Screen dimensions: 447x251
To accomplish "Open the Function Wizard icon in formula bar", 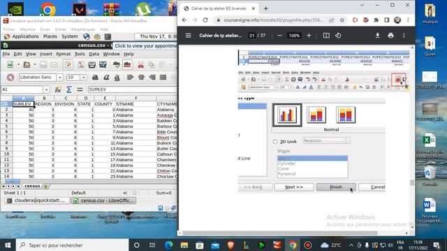I will (x=58, y=89).
